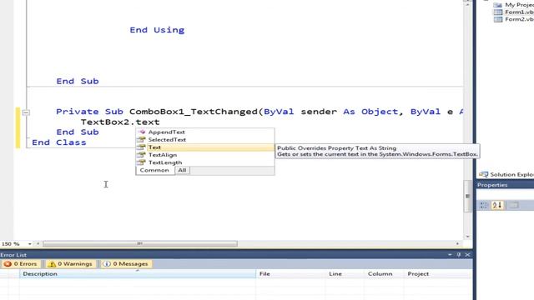This screenshot has width=534, height=300.
Task: Switch to the All IntelliSense tab
Action: 182,170
